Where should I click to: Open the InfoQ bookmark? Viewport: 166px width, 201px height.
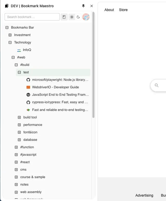click(27, 50)
